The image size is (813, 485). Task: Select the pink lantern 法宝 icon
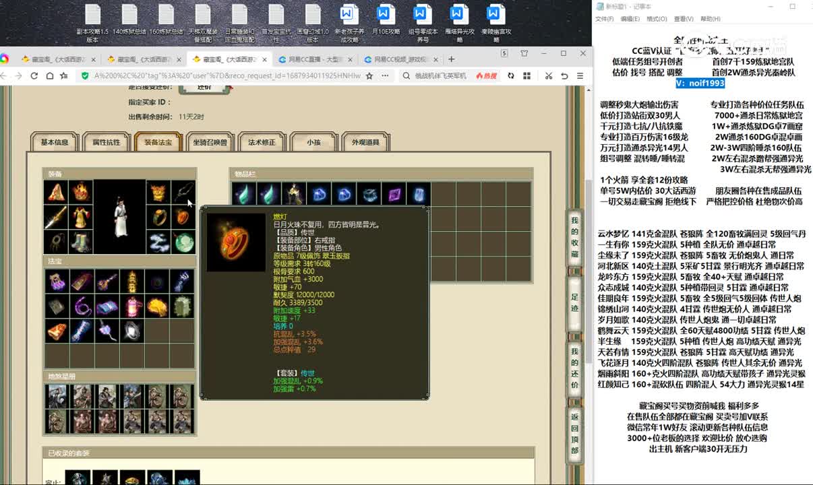(x=132, y=306)
